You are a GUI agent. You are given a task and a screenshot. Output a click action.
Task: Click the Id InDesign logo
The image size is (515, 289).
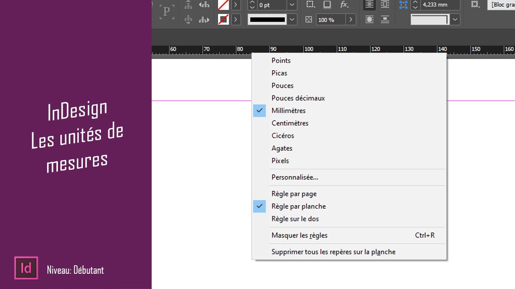pos(26,268)
